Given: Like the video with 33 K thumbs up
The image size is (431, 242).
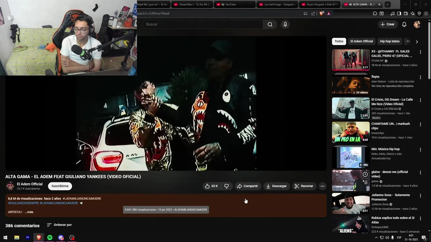Looking at the screenshot, I should coord(211,186).
